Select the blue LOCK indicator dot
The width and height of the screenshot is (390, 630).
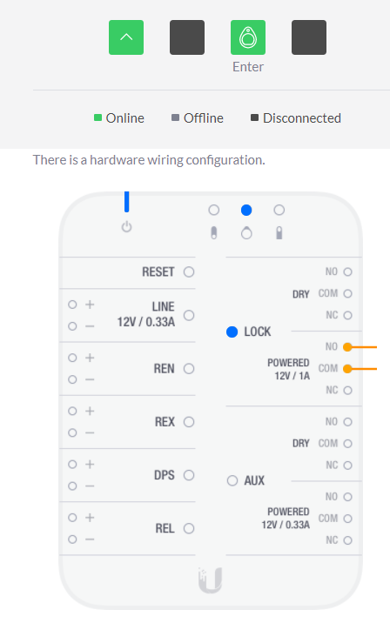pos(232,332)
